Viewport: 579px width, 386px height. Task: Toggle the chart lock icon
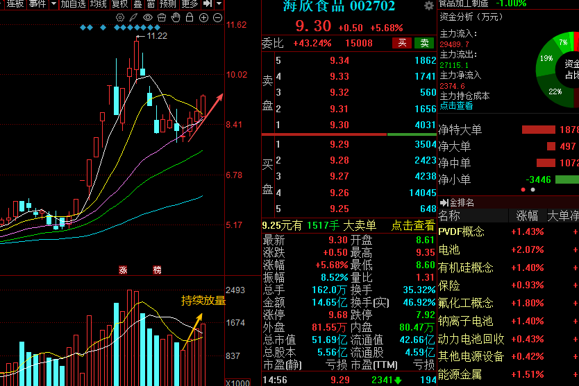tap(190, 17)
